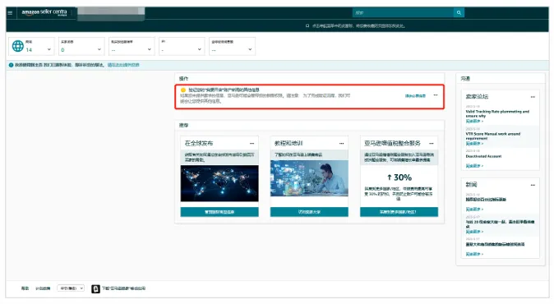Click the ↑ 30% figure
This screenshot has height=304, width=554.
[x=399, y=177]
